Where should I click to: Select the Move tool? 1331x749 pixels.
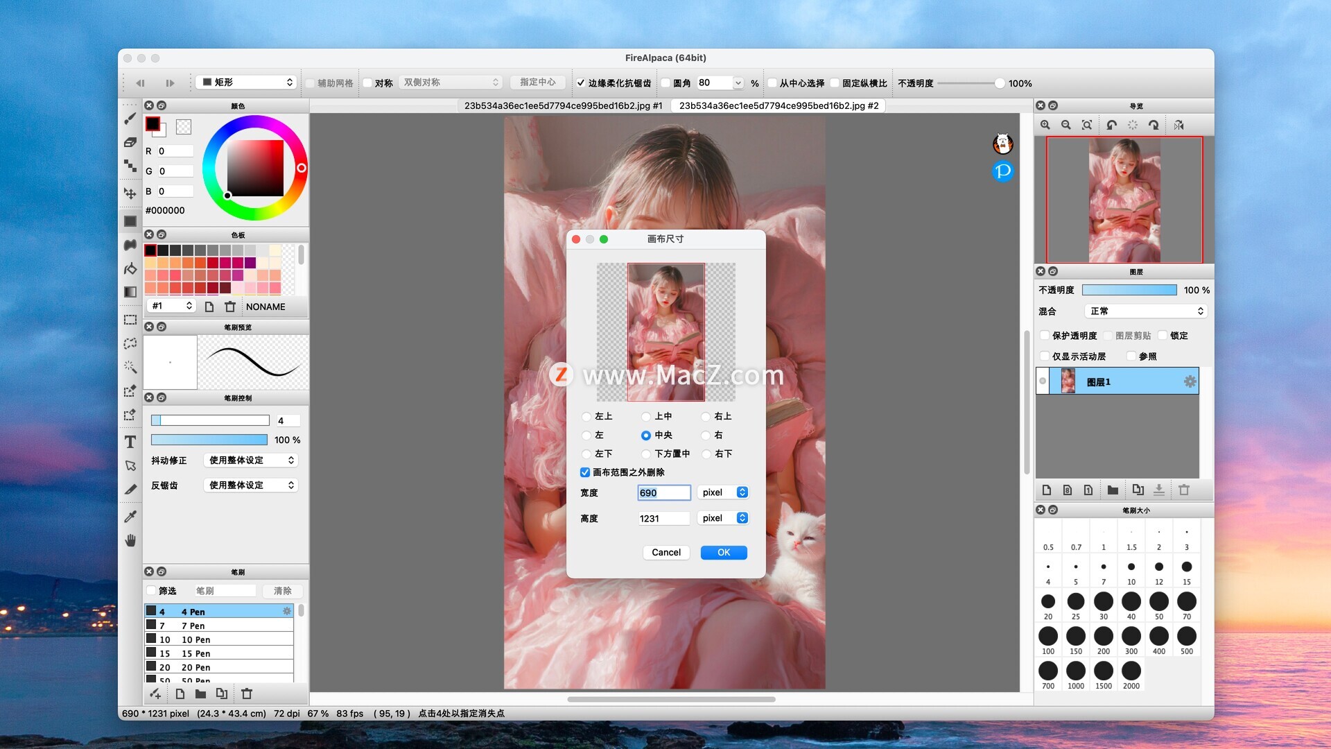130,193
